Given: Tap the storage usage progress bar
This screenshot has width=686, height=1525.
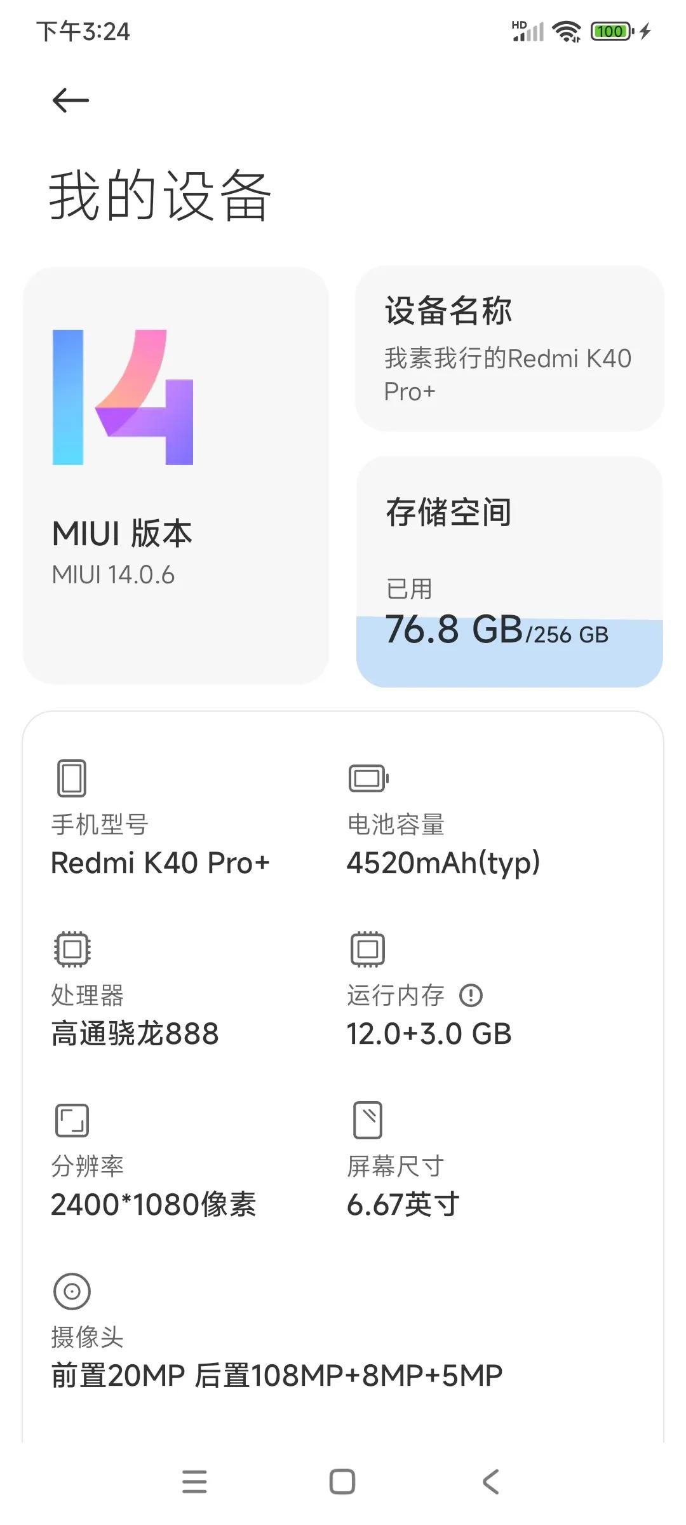Looking at the screenshot, I should (509, 648).
